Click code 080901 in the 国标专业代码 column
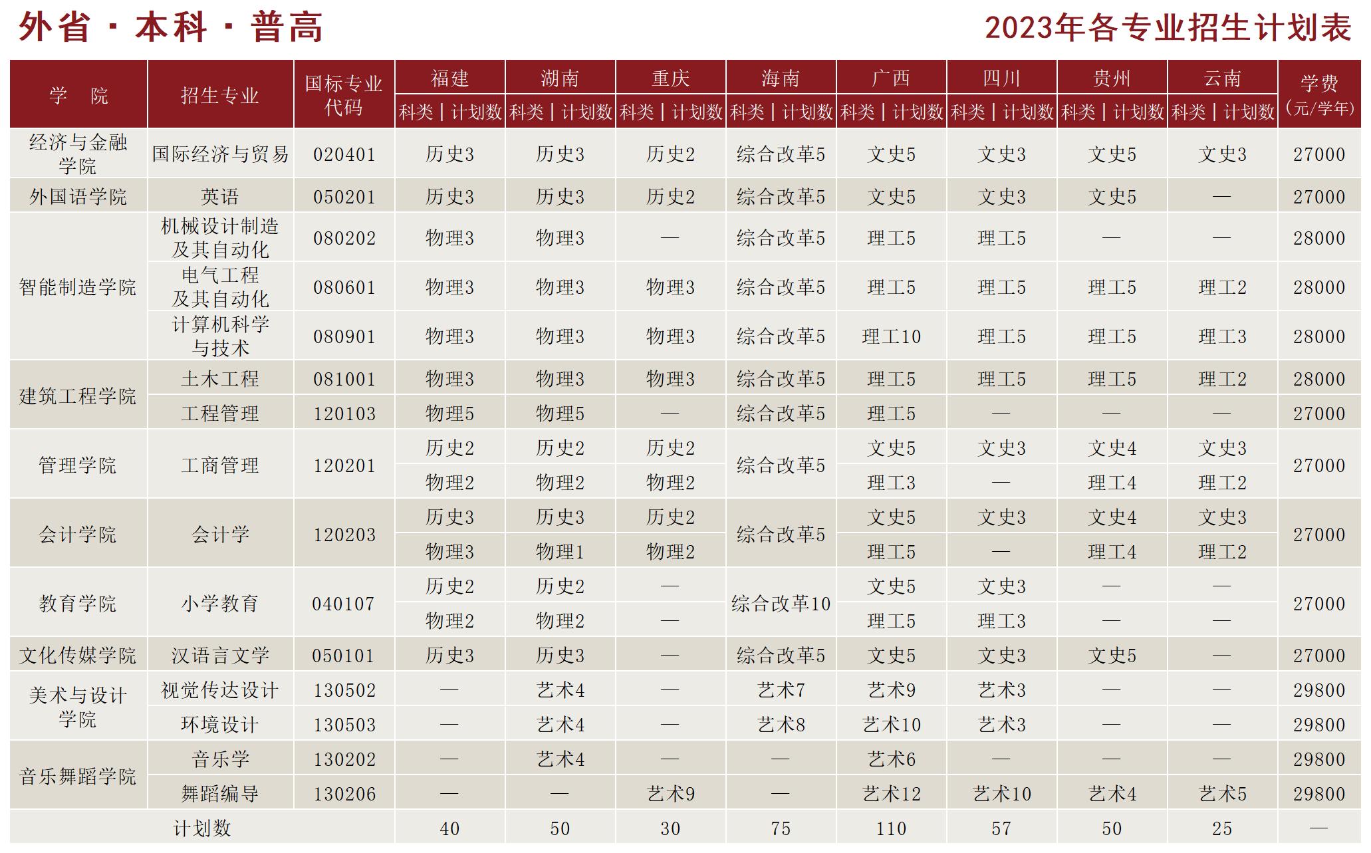The image size is (1371, 853). 344,336
